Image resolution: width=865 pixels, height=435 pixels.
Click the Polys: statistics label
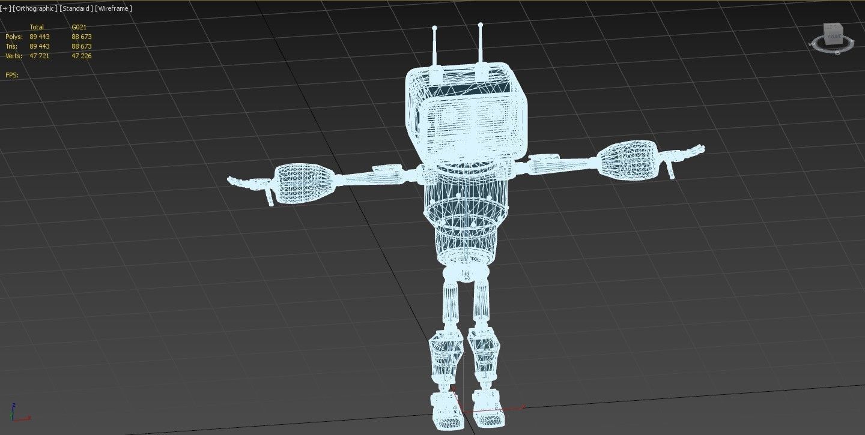point(13,37)
